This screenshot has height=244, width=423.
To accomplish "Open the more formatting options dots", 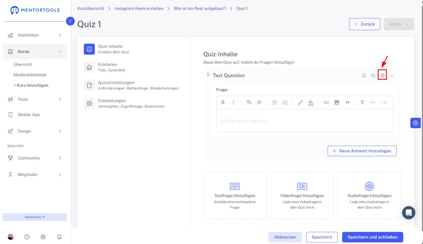I will tap(233, 102).
